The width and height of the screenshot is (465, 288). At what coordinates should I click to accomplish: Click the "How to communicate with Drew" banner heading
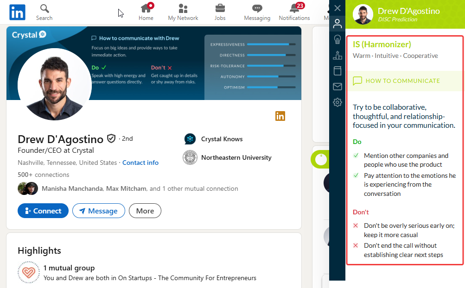pos(139,38)
